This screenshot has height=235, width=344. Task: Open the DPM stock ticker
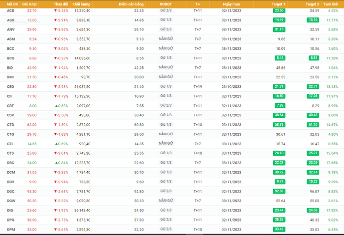(x=10, y=229)
